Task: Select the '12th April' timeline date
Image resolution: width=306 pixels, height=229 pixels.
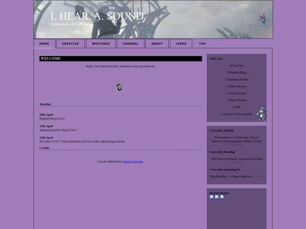Action: [46, 137]
